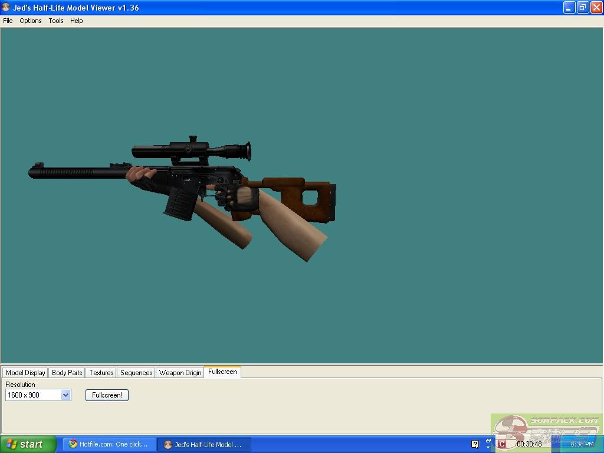Switch to the Model Display tab
This screenshot has width=604, height=453.
pos(25,373)
